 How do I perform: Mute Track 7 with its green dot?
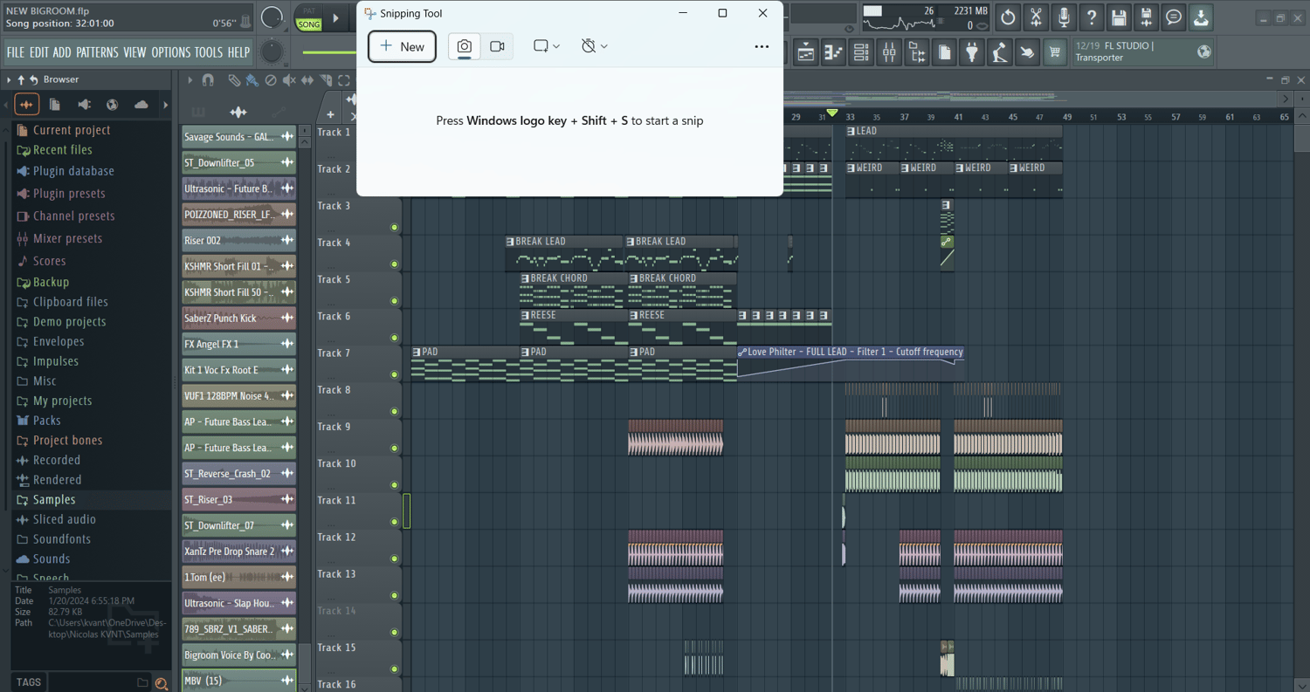[x=394, y=374]
